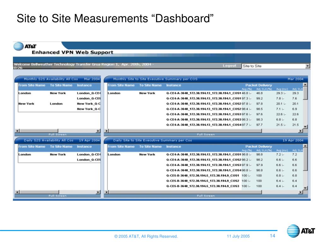Click up scroll arrow in Monthly Executive Summary
This screenshot has width=323, height=242.
[x=305, y=84]
